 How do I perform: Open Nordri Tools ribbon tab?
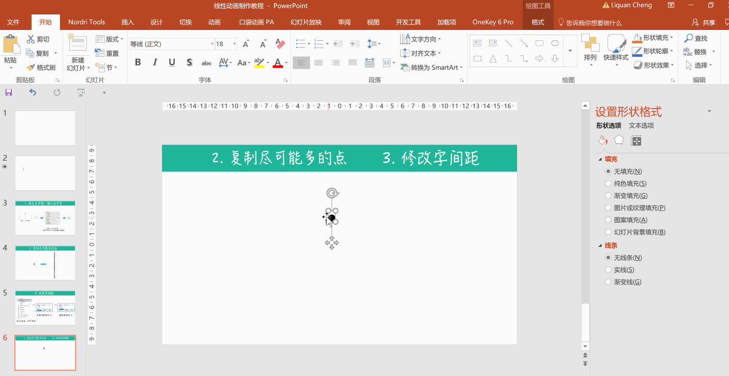[87, 22]
